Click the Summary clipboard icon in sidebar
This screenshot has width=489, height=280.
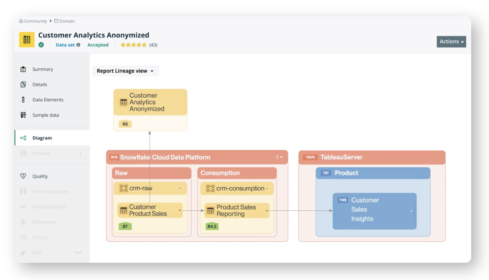coord(23,69)
